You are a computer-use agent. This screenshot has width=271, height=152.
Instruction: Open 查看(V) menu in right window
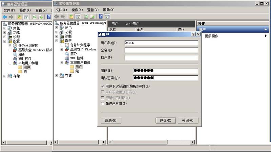pos(93,10)
